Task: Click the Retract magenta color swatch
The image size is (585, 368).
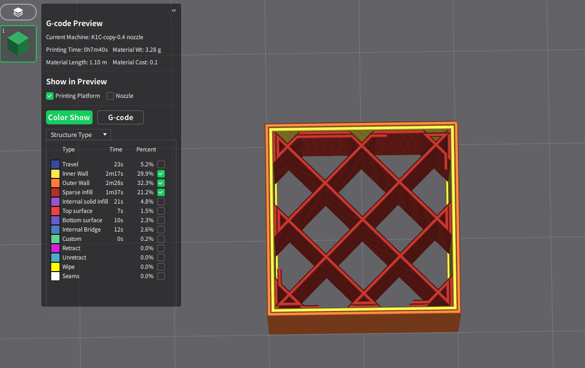Action: click(x=55, y=248)
